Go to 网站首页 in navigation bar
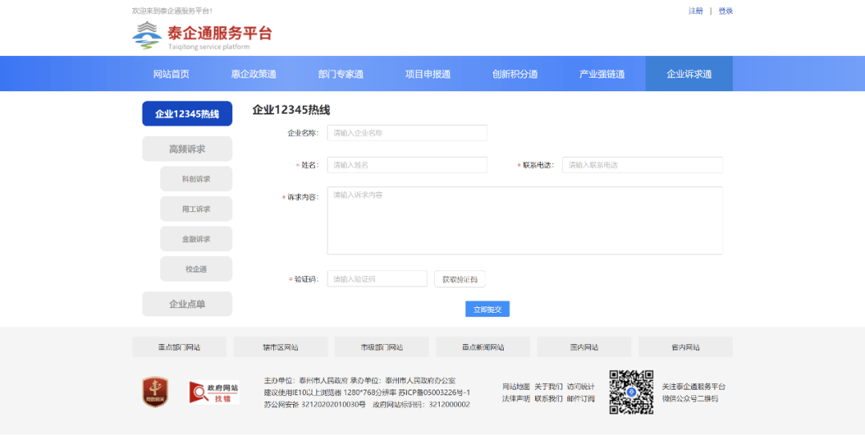The width and height of the screenshot is (865, 436). pyautogui.click(x=171, y=74)
